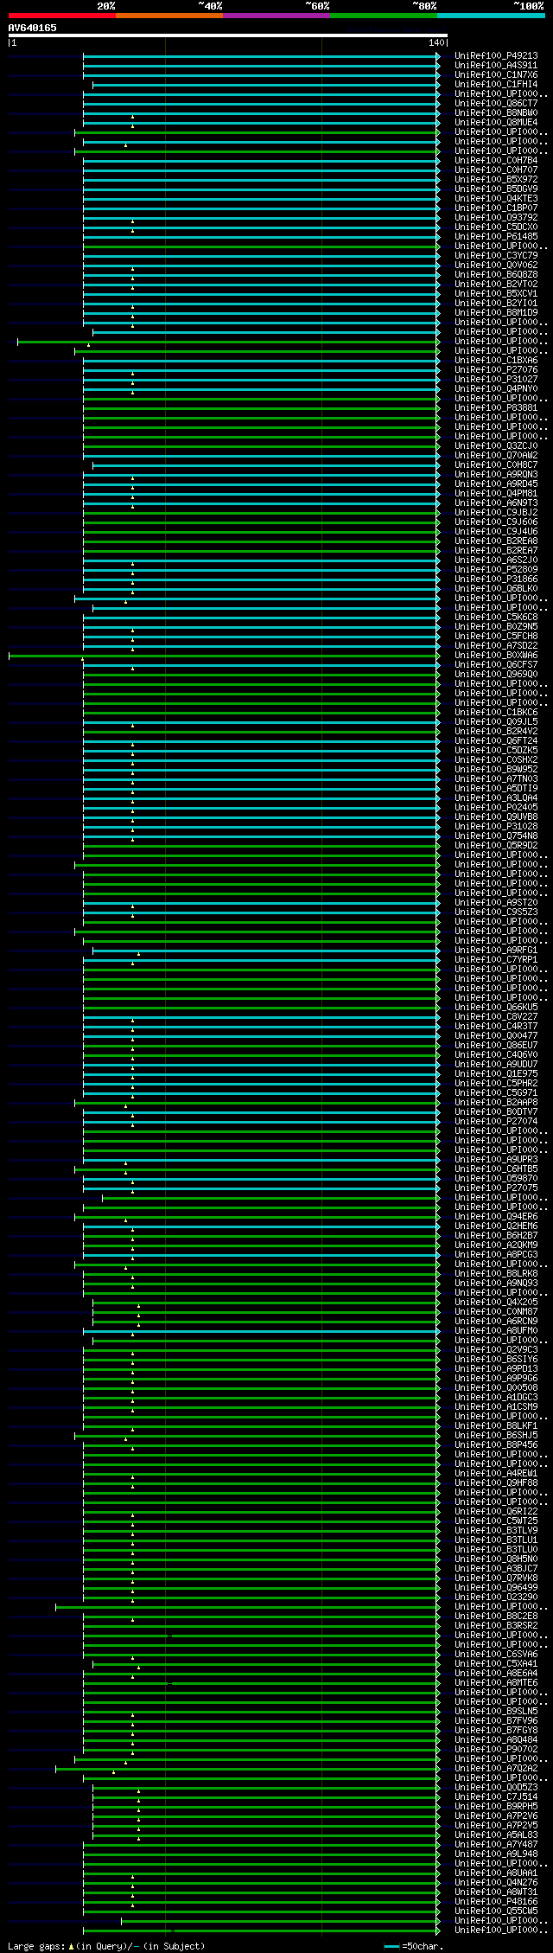Select hit label UniRef100_C6HTB5

coord(496,1169)
